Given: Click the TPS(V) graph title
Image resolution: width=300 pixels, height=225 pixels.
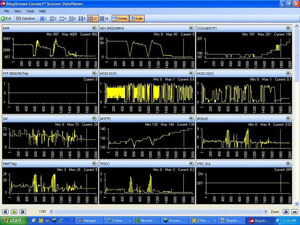Looking at the screenshot, I should pyautogui.click(x=105, y=164).
